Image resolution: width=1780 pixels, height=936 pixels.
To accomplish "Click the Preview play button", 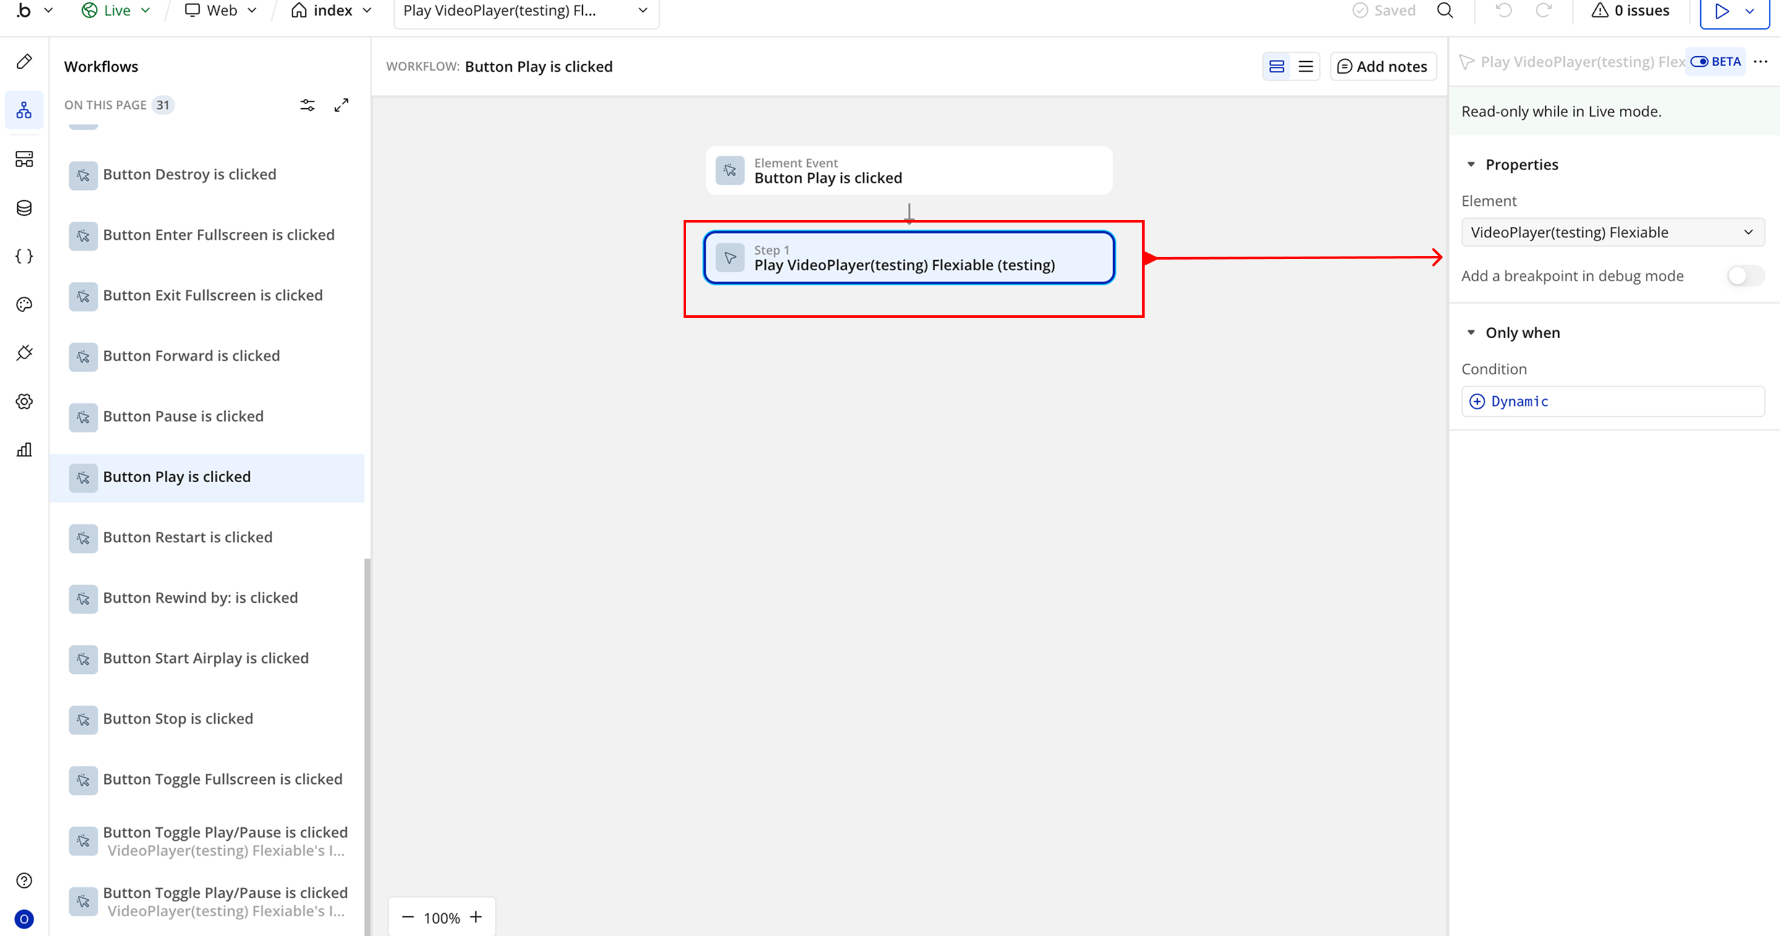I will pyautogui.click(x=1721, y=11).
